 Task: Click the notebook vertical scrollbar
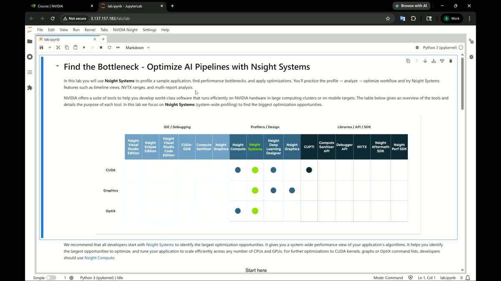[462, 83]
